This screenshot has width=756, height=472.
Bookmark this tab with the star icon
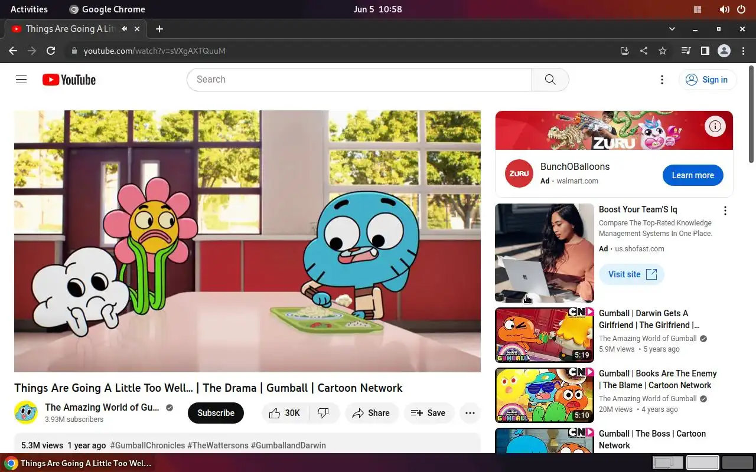[x=663, y=51]
